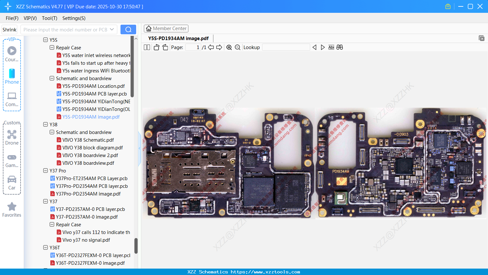Click the blue search button
488x275 pixels.
click(128, 29)
